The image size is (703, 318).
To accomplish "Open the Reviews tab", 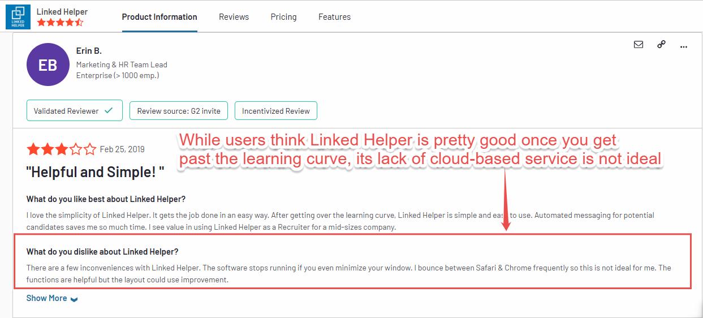I will pyautogui.click(x=234, y=17).
